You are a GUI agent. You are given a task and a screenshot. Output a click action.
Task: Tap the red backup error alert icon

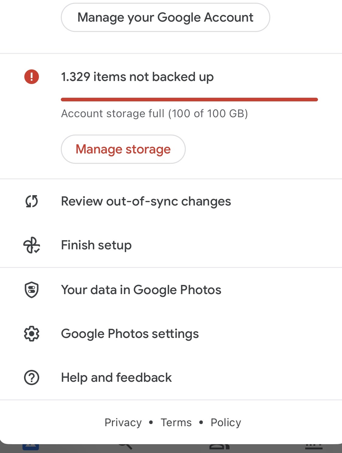pos(32,77)
